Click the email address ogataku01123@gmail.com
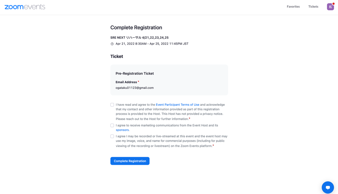 [x=135, y=88]
